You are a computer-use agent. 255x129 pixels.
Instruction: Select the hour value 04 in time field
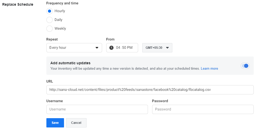(x=118, y=47)
